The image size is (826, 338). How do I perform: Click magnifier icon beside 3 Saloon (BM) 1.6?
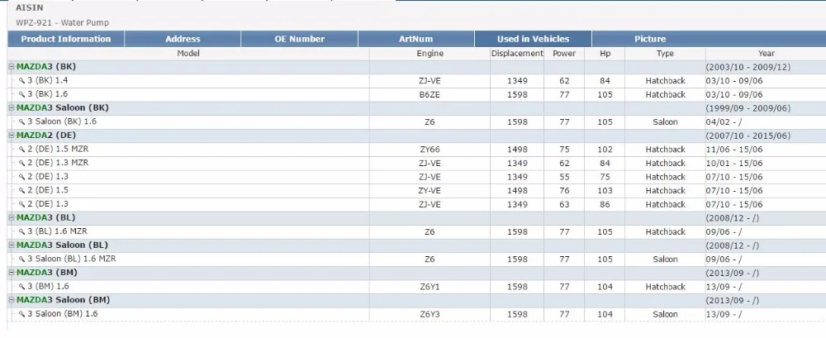(21, 314)
